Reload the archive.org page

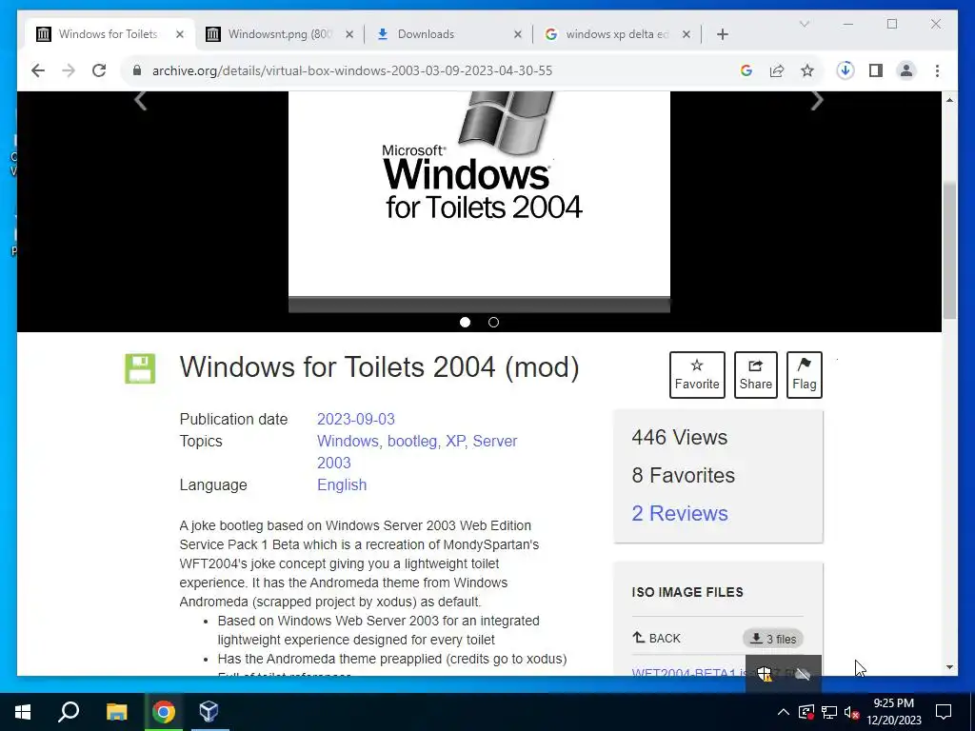(99, 70)
